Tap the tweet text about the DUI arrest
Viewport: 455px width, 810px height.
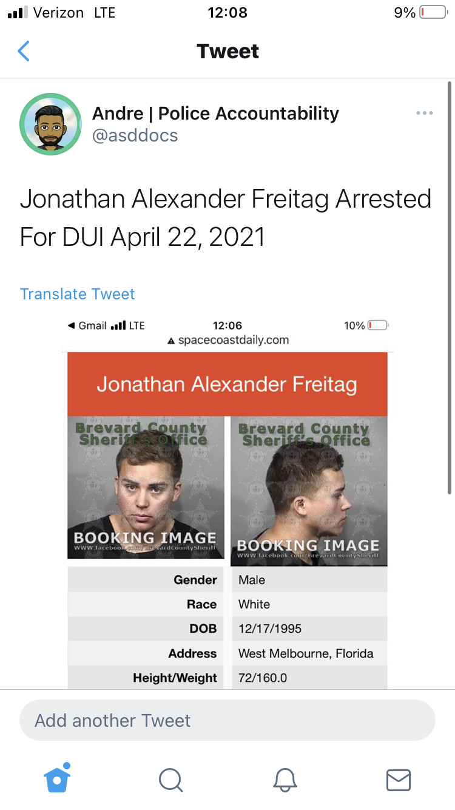226,218
